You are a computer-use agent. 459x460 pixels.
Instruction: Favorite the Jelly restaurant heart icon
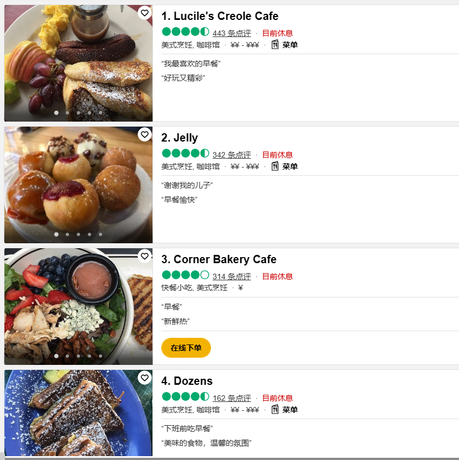144,134
